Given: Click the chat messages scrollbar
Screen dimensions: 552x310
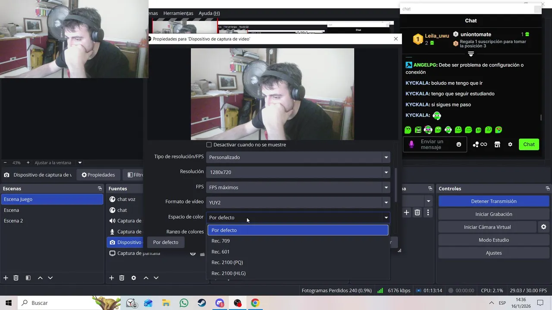Looking at the screenshot, I should tap(541, 118).
